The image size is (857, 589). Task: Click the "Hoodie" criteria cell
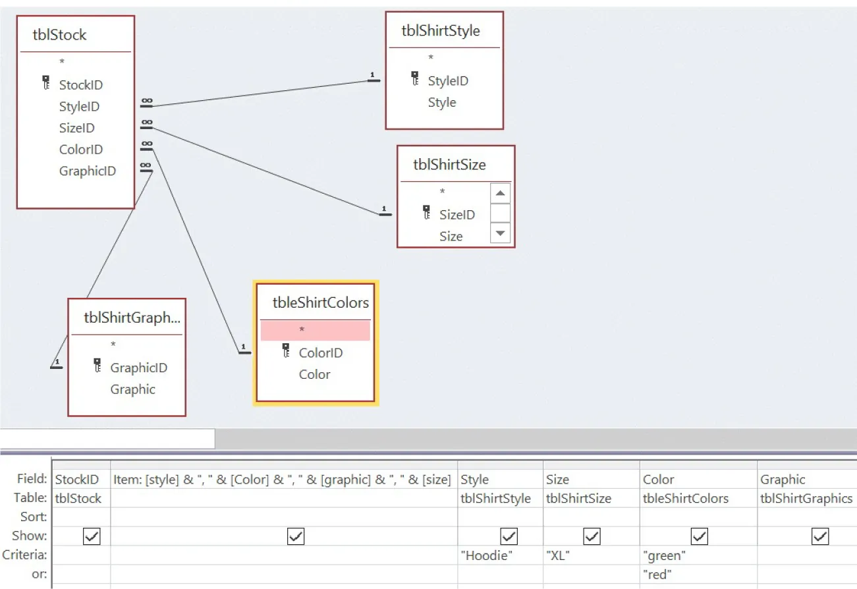tap(500, 555)
